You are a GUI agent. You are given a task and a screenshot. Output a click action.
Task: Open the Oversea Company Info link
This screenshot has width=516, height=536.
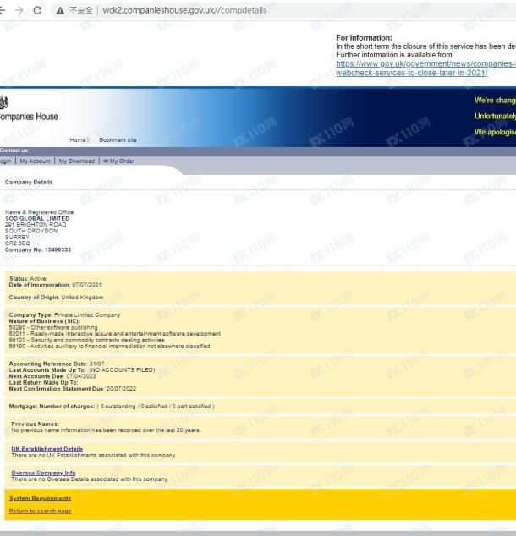pyautogui.click(x=43, y=473)
